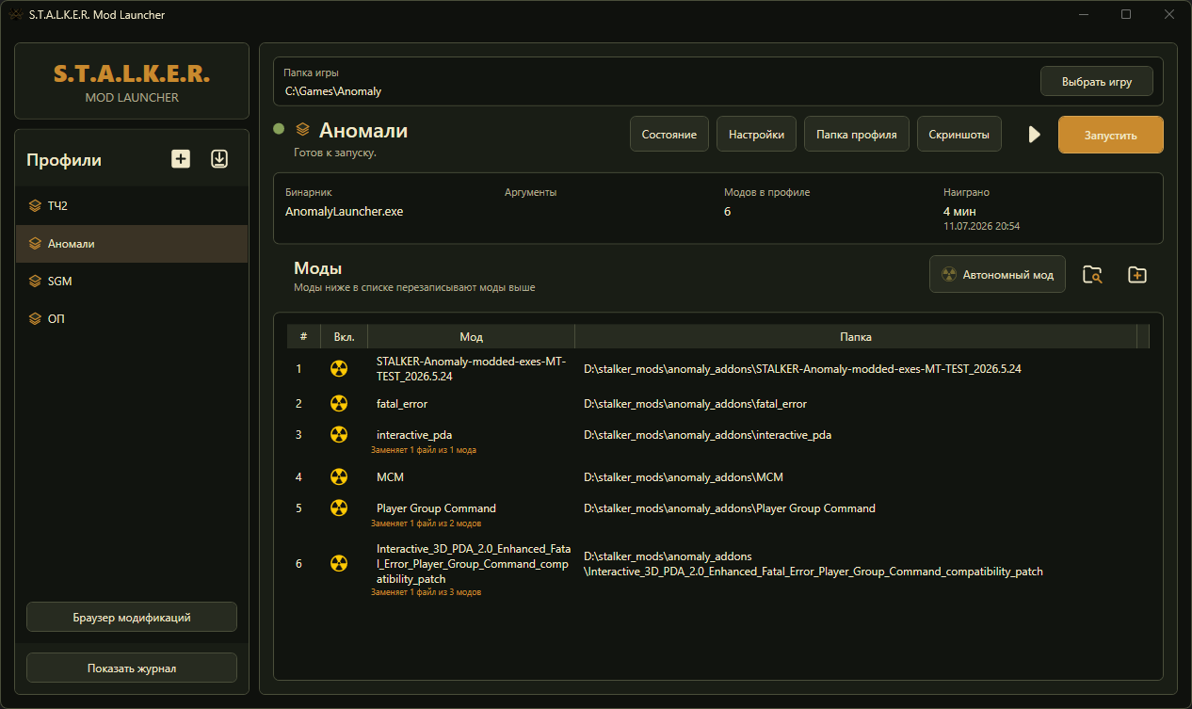
Task: Select the ТЧ2 profile
Action: pos(132,206)
